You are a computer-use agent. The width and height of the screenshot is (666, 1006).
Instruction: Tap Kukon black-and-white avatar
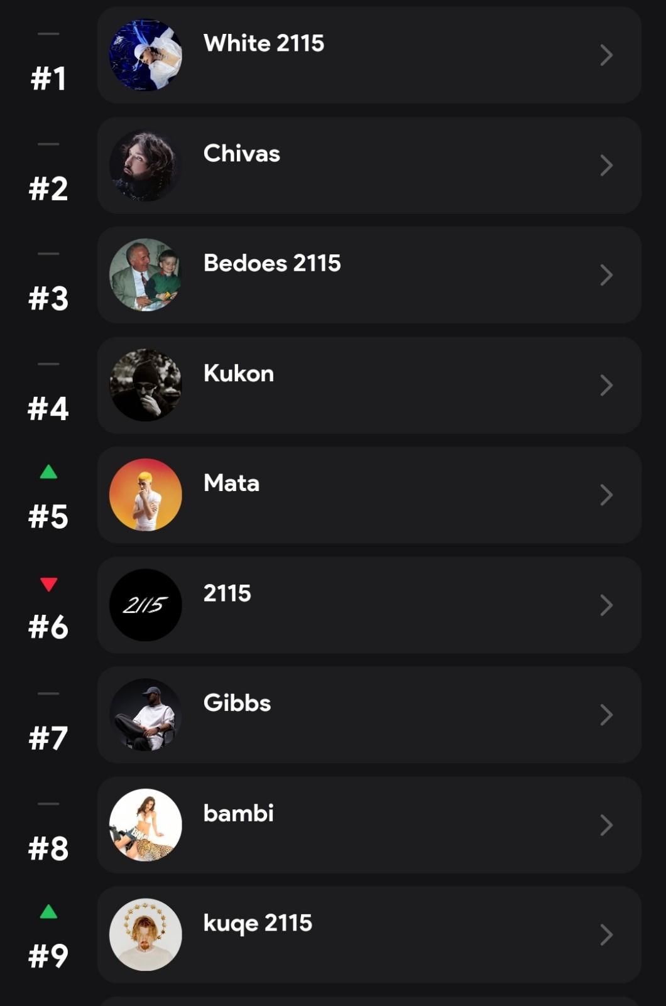pos(146,385)
